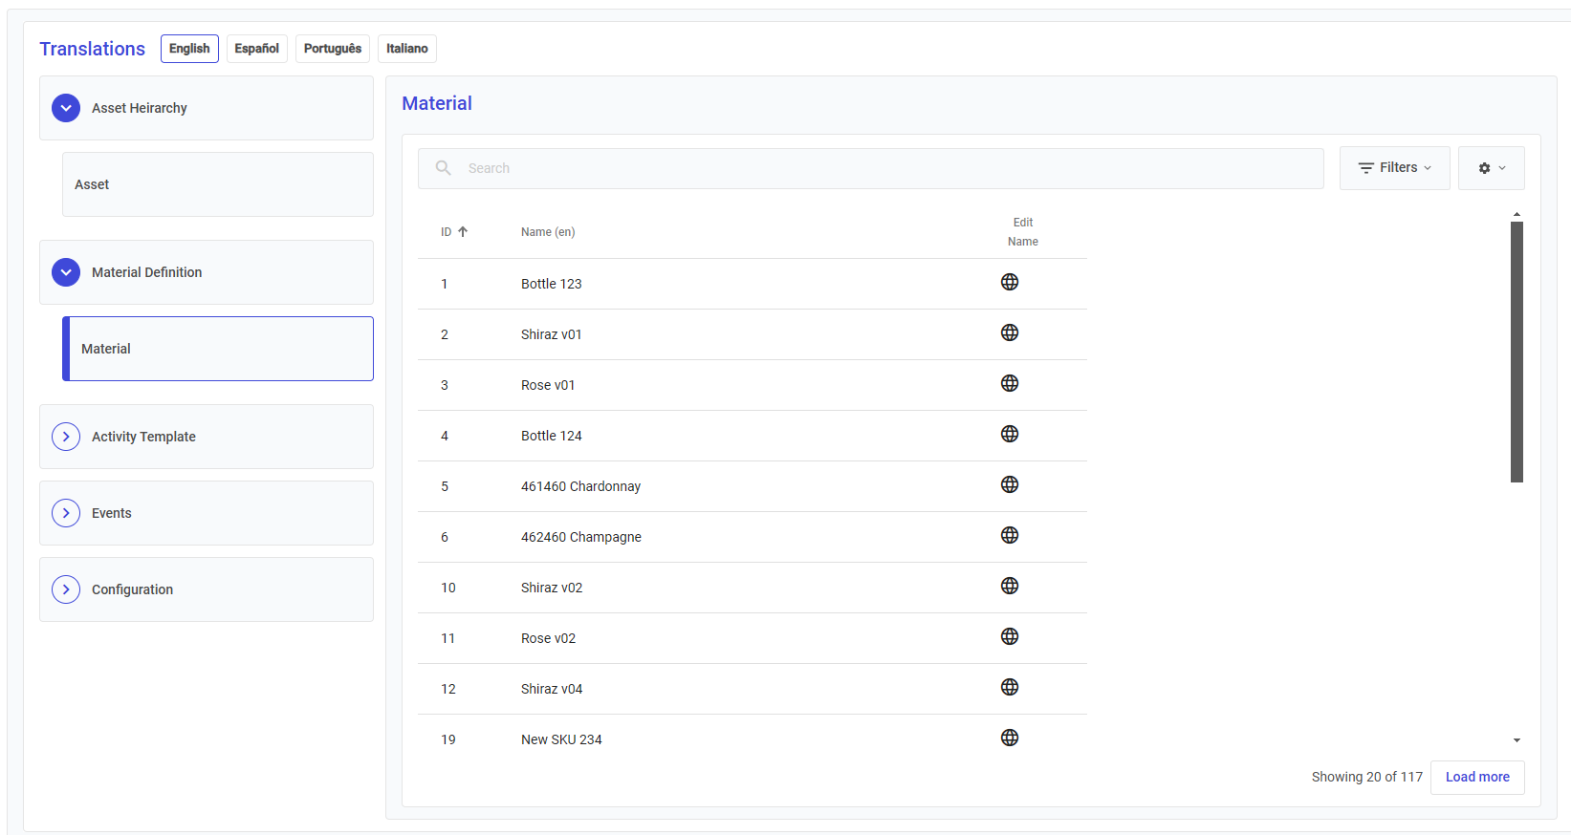The image size is (1571, 835).
Task: Click globe icon for 462460 Champagne
Action: (1009, 535)
